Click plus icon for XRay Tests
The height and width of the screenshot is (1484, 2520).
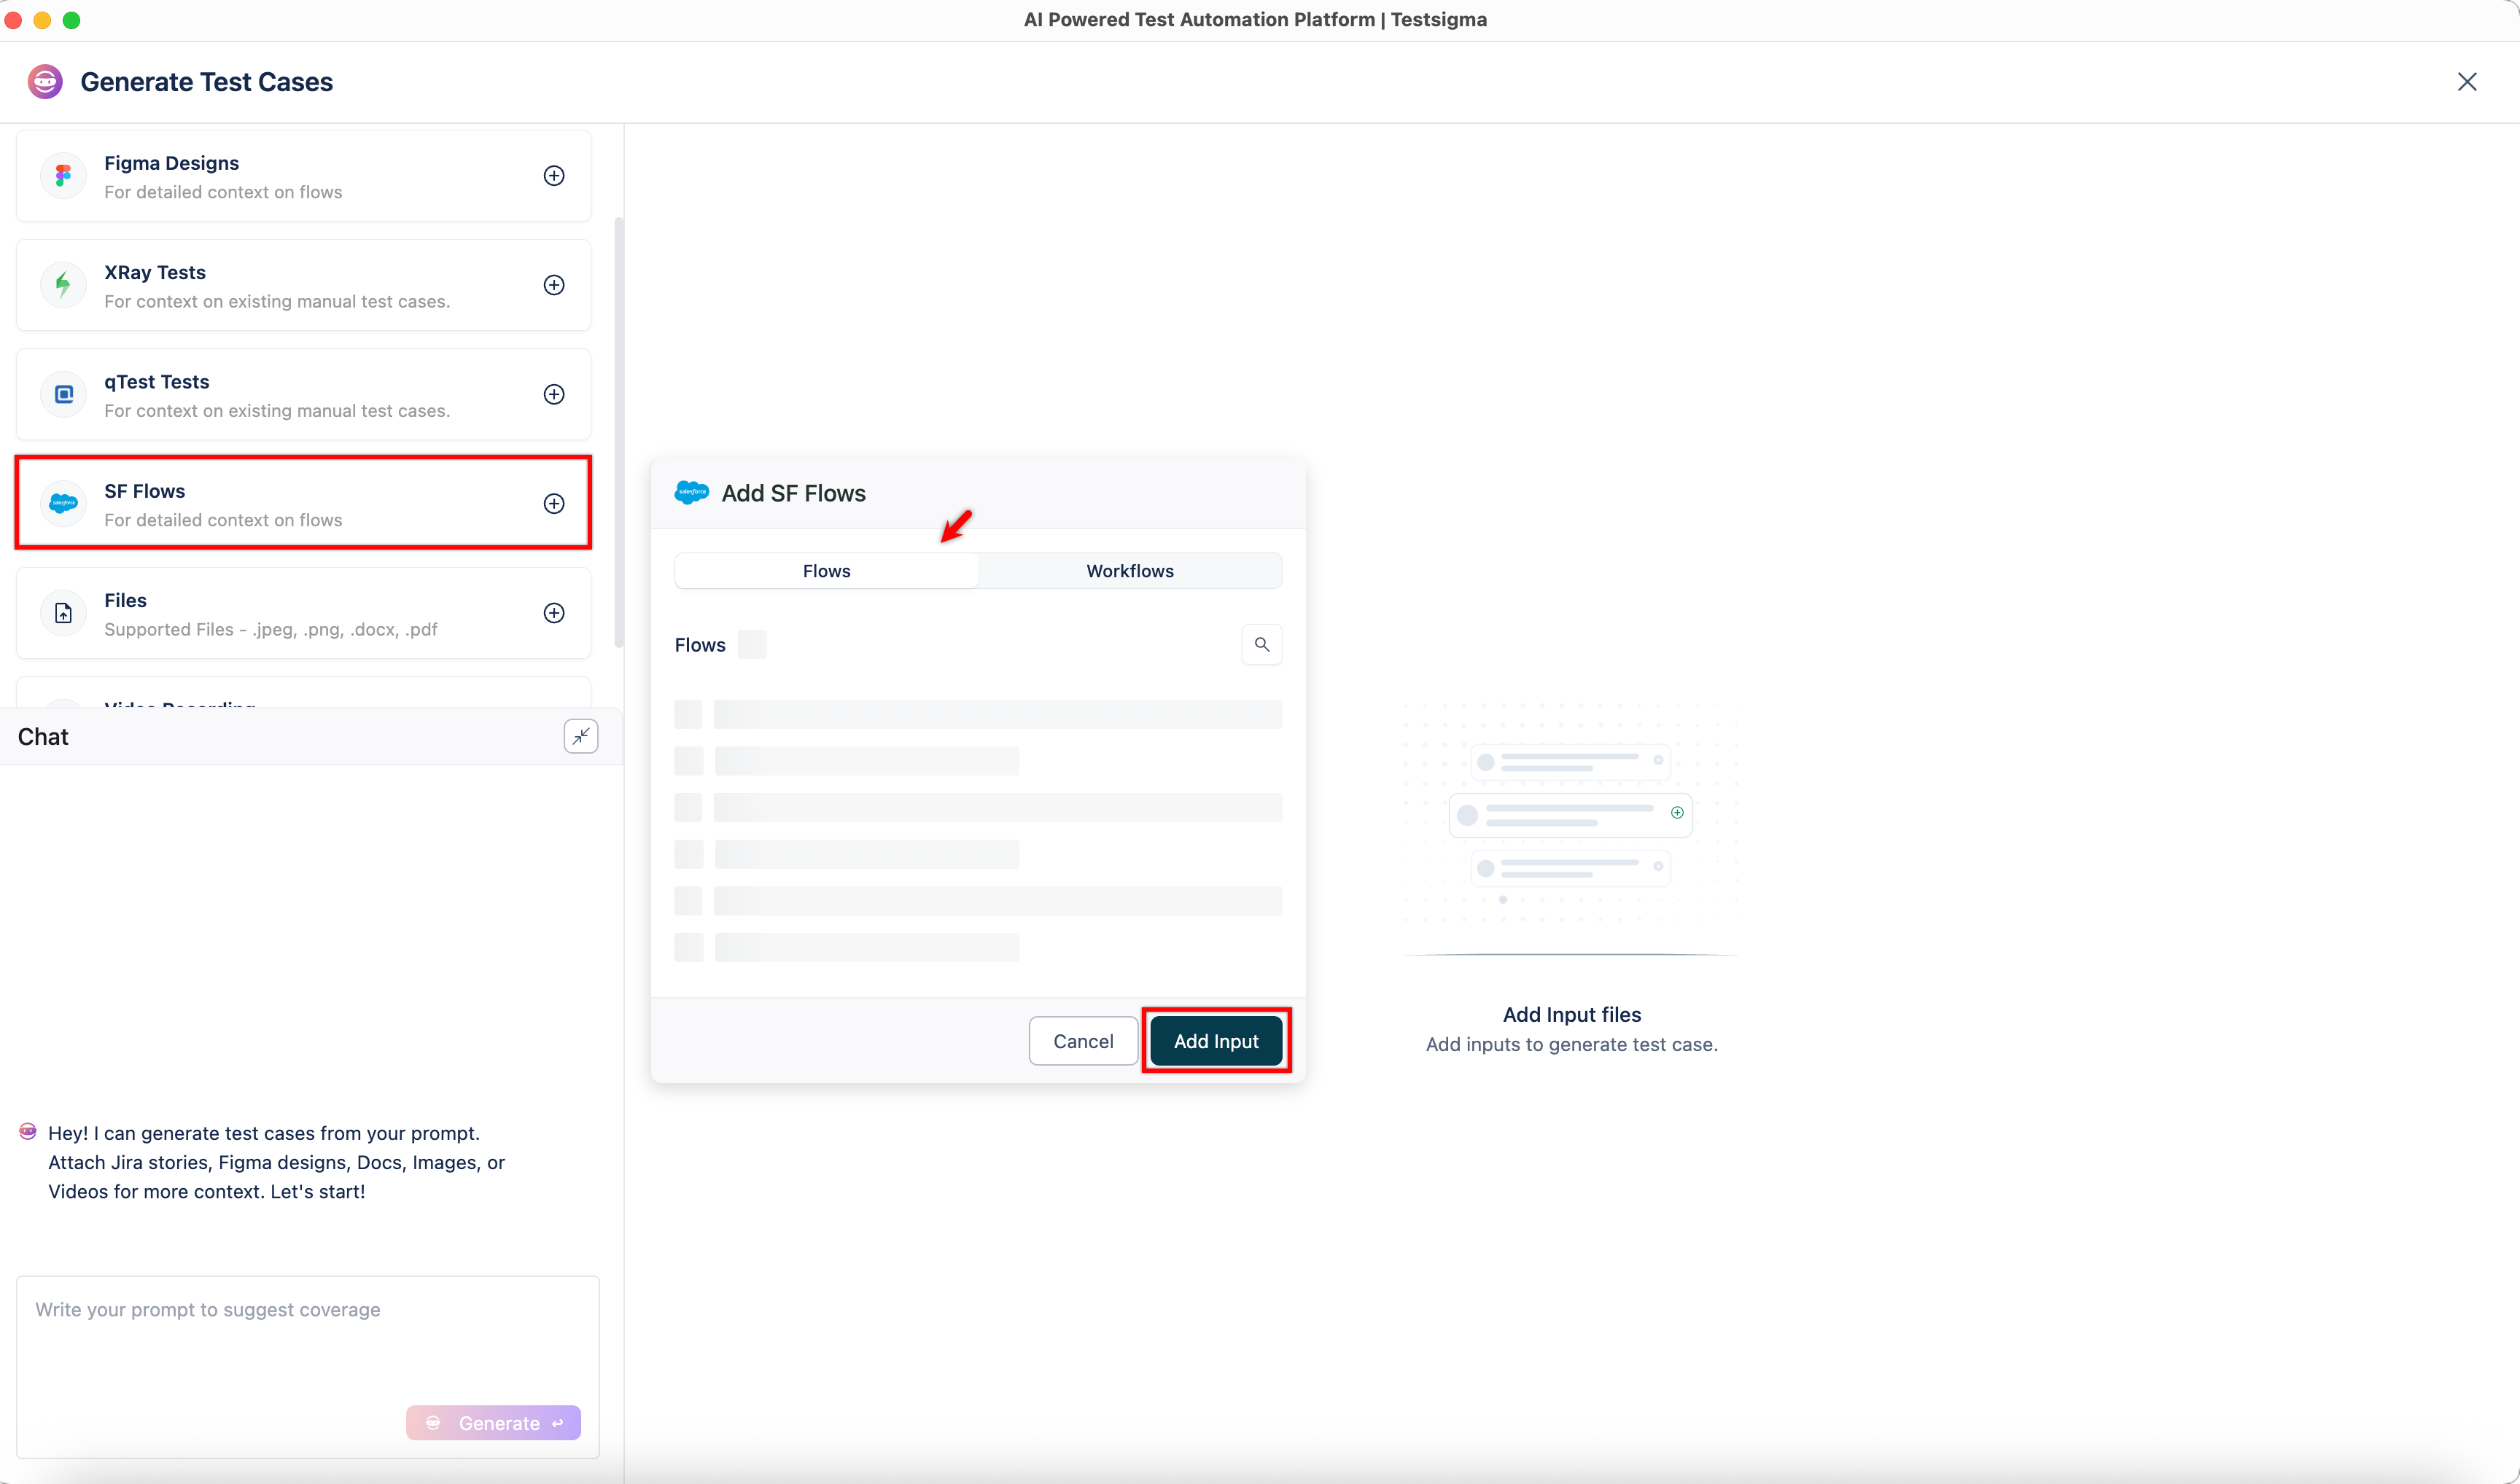pyautogui.click(x=553, y=285)
